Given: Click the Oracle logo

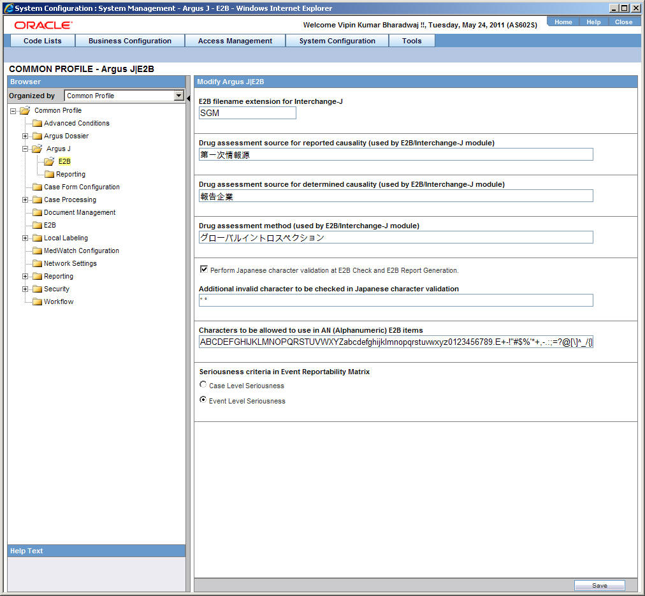Looking at the screenshot, I should (43, 25).
